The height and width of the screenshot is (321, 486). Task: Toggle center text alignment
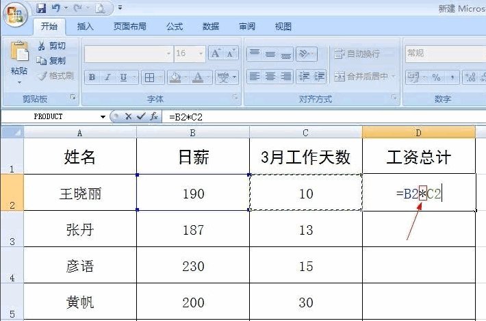tap(270, 76)
